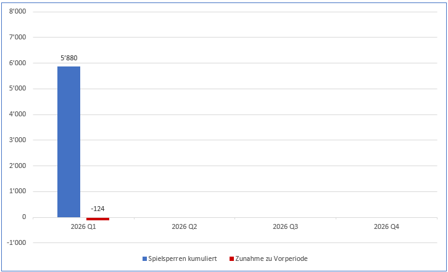Select the red negative 2026 Q1 bar
Image resolution: width=448 pixels, height=272 pixels.
97,218
